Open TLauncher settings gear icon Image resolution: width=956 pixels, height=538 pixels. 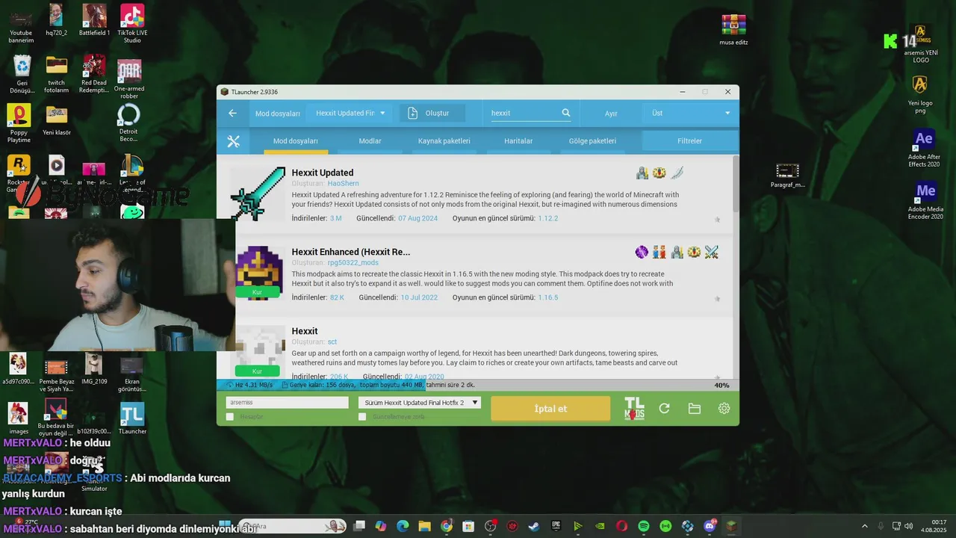tap(724, 409)
